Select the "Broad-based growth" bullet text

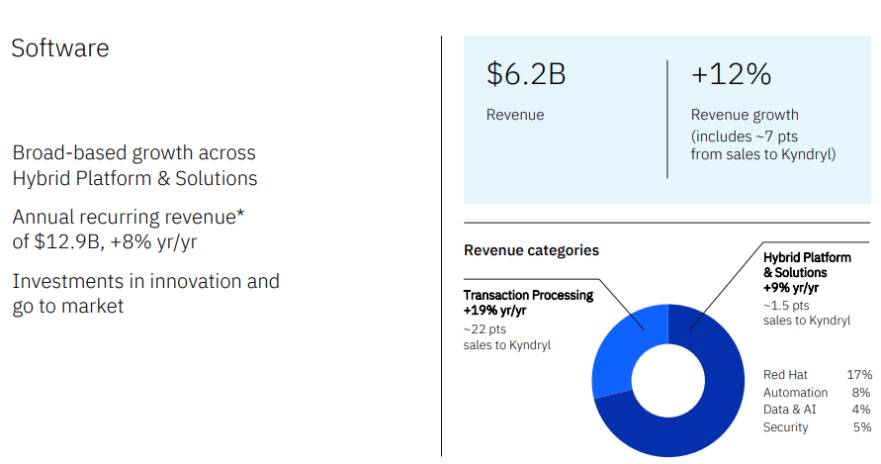click(134, 165)
